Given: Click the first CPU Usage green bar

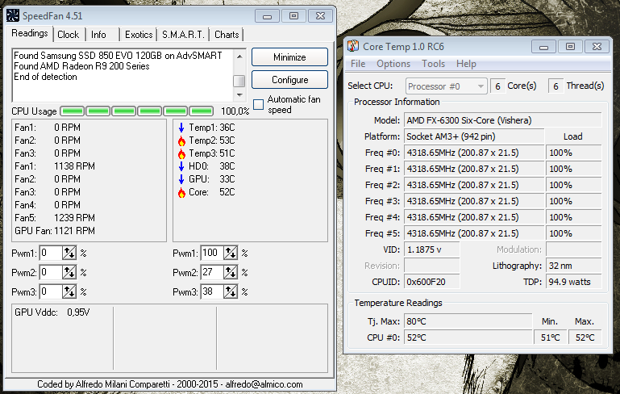Looking at the screenshot, I should [x=72, y=111].
